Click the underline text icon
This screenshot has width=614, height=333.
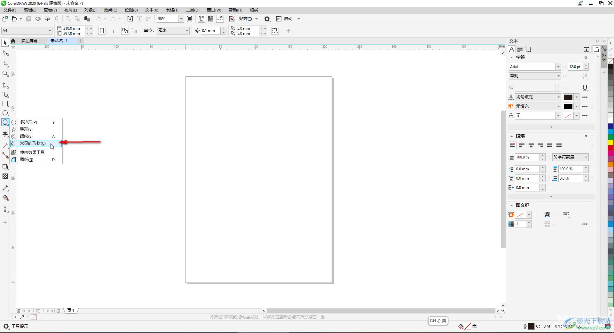[x=585, y=88]
